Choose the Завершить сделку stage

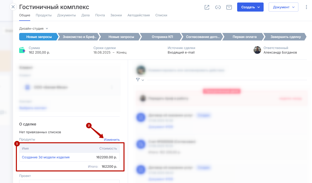285,37
